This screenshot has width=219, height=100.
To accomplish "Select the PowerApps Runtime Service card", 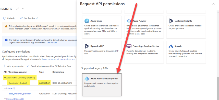I will (x=144, y=52).
